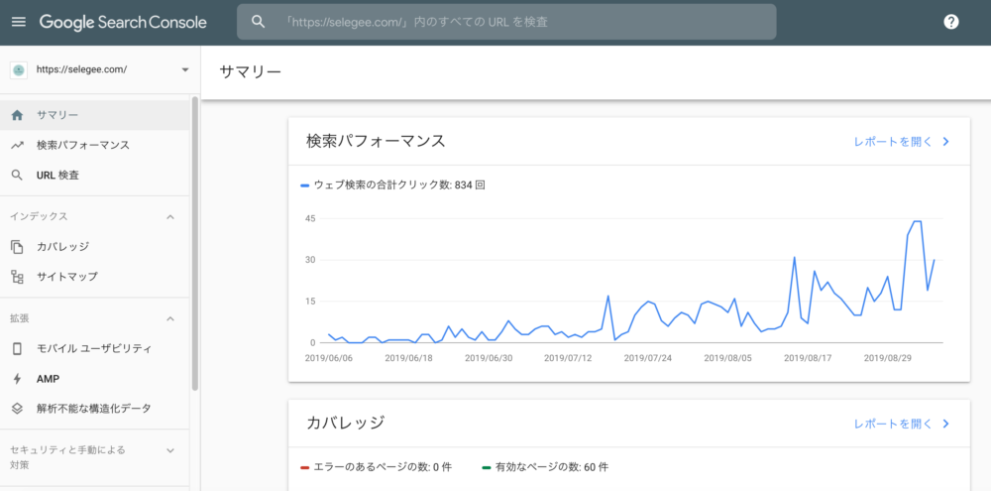Click the sidebar vertical scrollbar
Image resolution: width=991 pixels, height=491 pixels.
click(x=195, y=244)
